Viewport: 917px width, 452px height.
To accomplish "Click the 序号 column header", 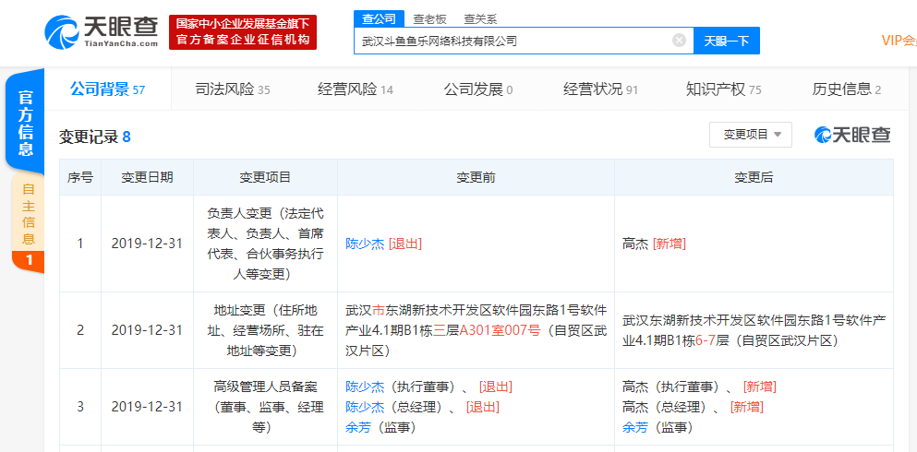I will click(80, 177).
